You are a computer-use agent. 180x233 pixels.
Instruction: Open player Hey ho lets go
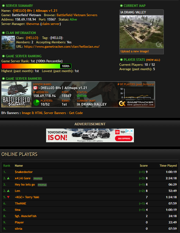[25, 184]
